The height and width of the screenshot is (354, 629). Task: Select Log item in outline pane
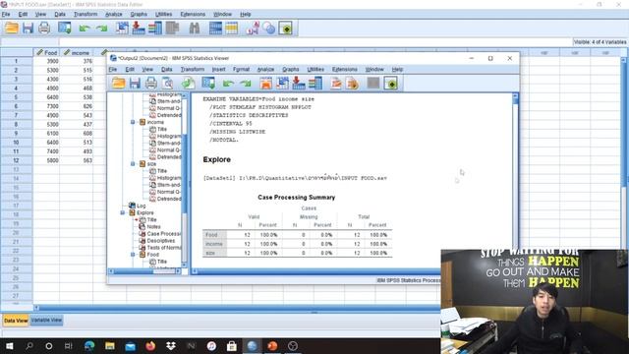coord(141,206)
